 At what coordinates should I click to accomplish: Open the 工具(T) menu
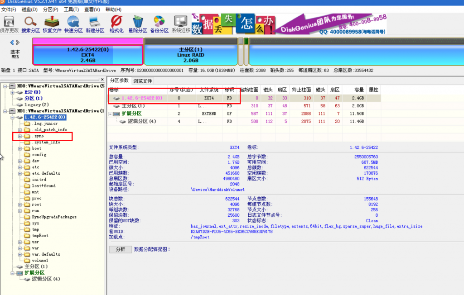(x=71, y=10)
